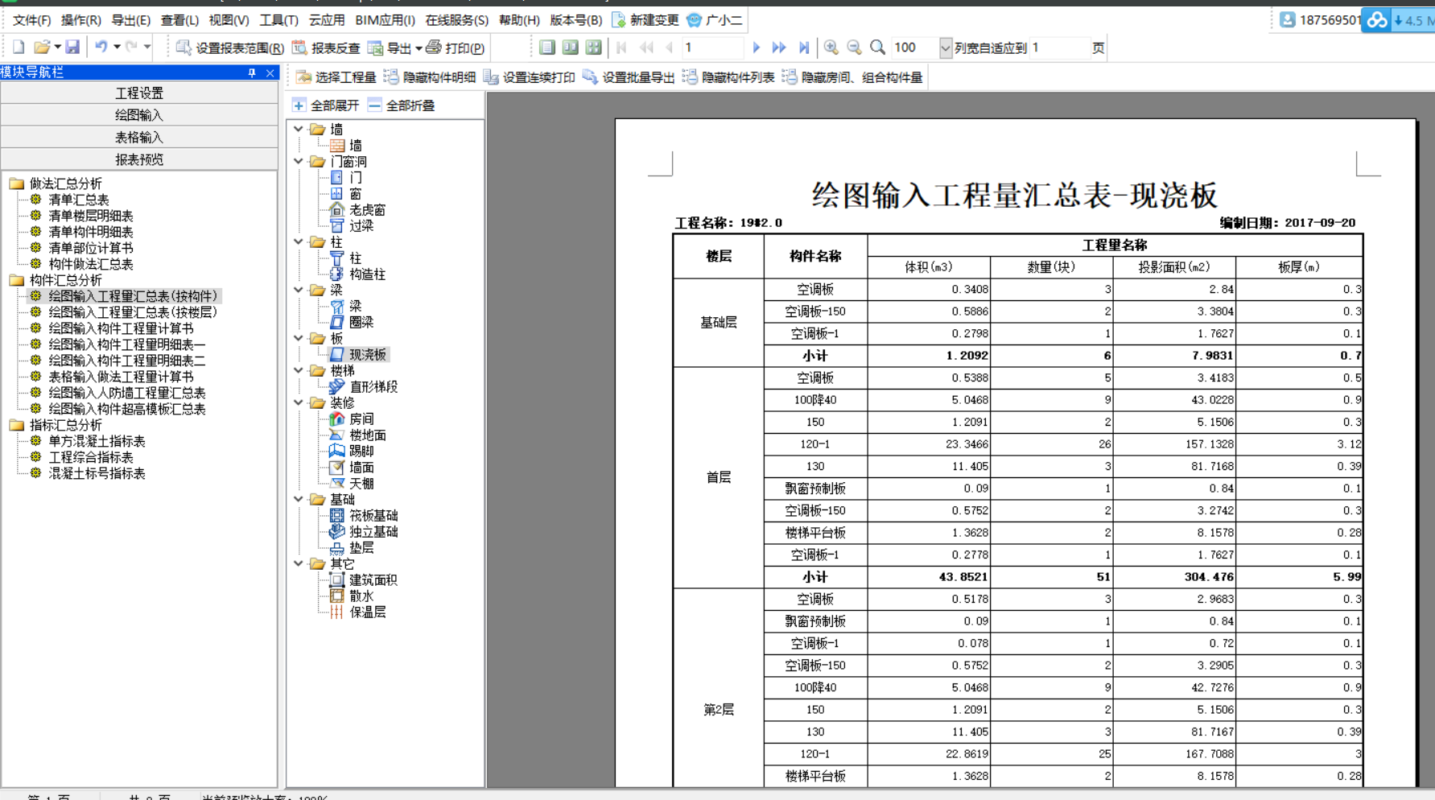Click 设置批量导出 button

(x=629, y=77)
